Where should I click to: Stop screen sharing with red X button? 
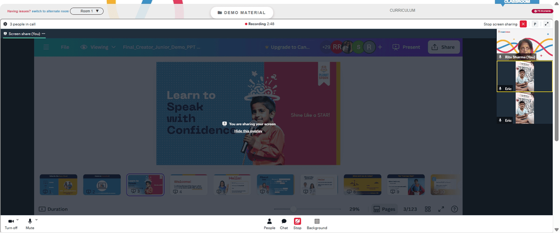pos(523,24)
